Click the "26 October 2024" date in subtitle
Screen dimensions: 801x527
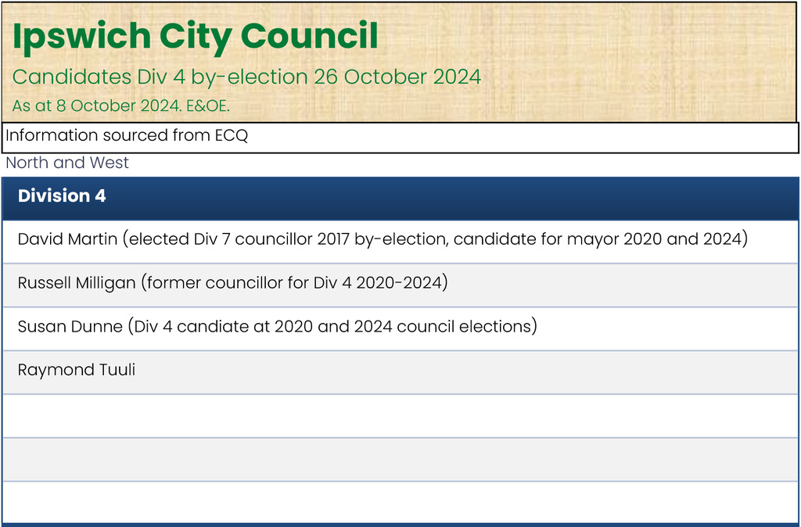pyautogui.click(x=397, y=77)
